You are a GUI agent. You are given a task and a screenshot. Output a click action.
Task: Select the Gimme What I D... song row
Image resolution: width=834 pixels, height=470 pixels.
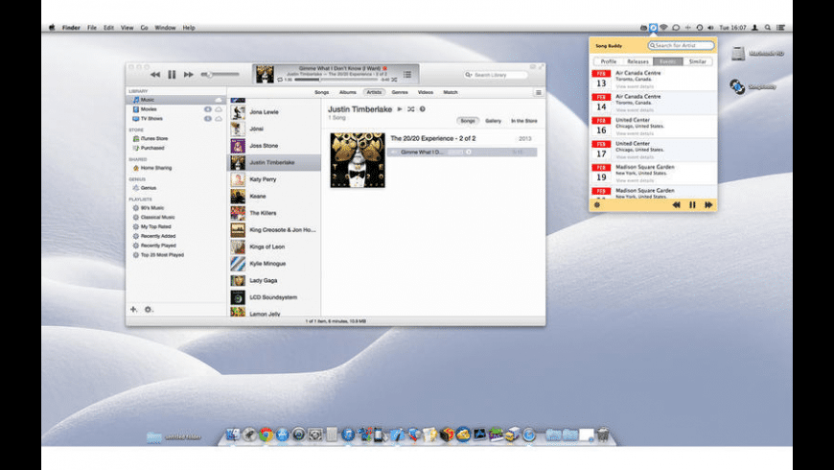[462, 153]
